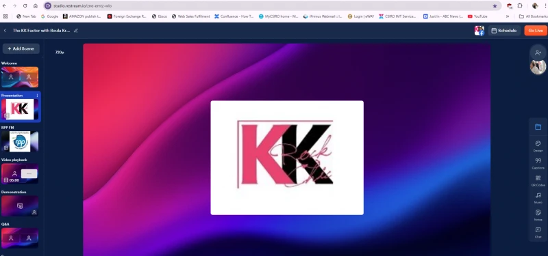Open the Chrome three-dot menu

pos(545,6)
